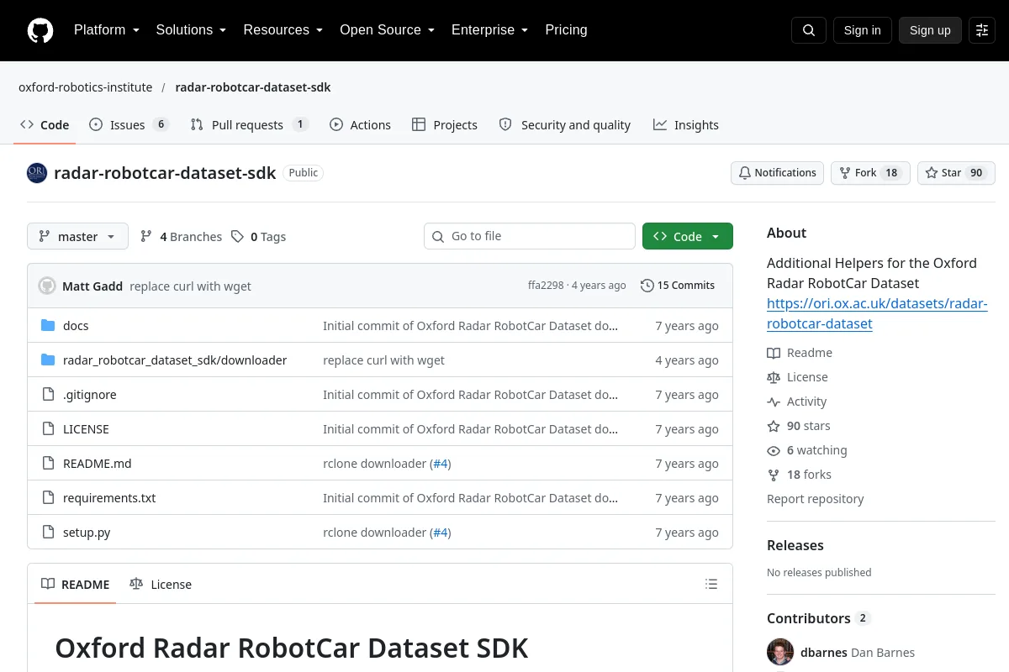Click the Report repository link
This screenshot has width=1009, height=672.
815,499
